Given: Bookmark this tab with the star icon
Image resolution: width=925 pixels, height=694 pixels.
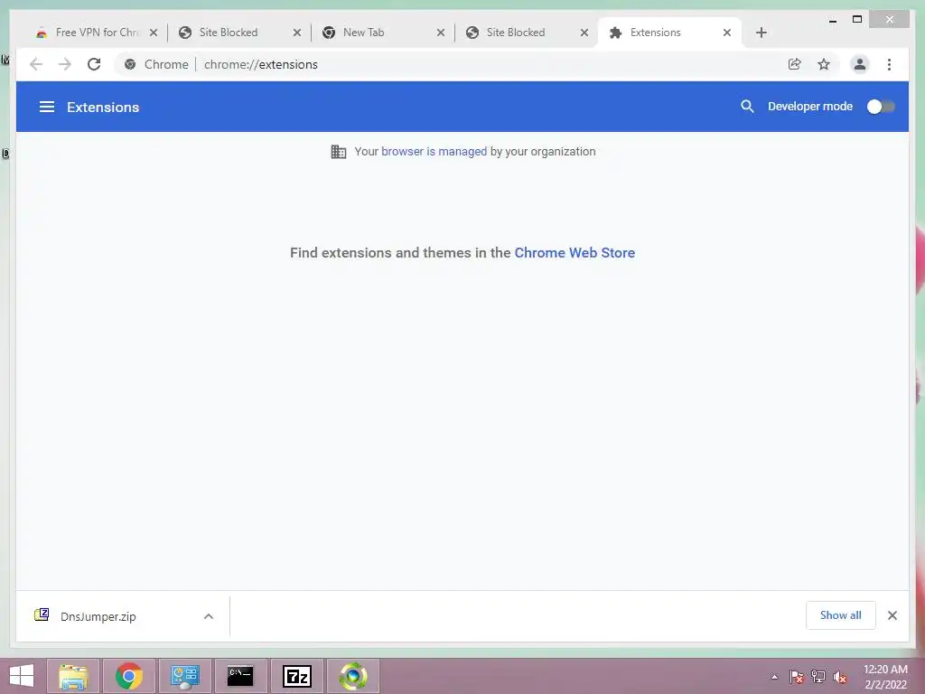Looking at the screenshot, I should click(824, 64).
